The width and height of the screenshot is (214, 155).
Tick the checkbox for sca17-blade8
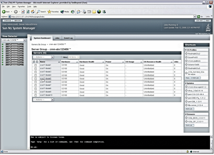click(x=36, y=88)
